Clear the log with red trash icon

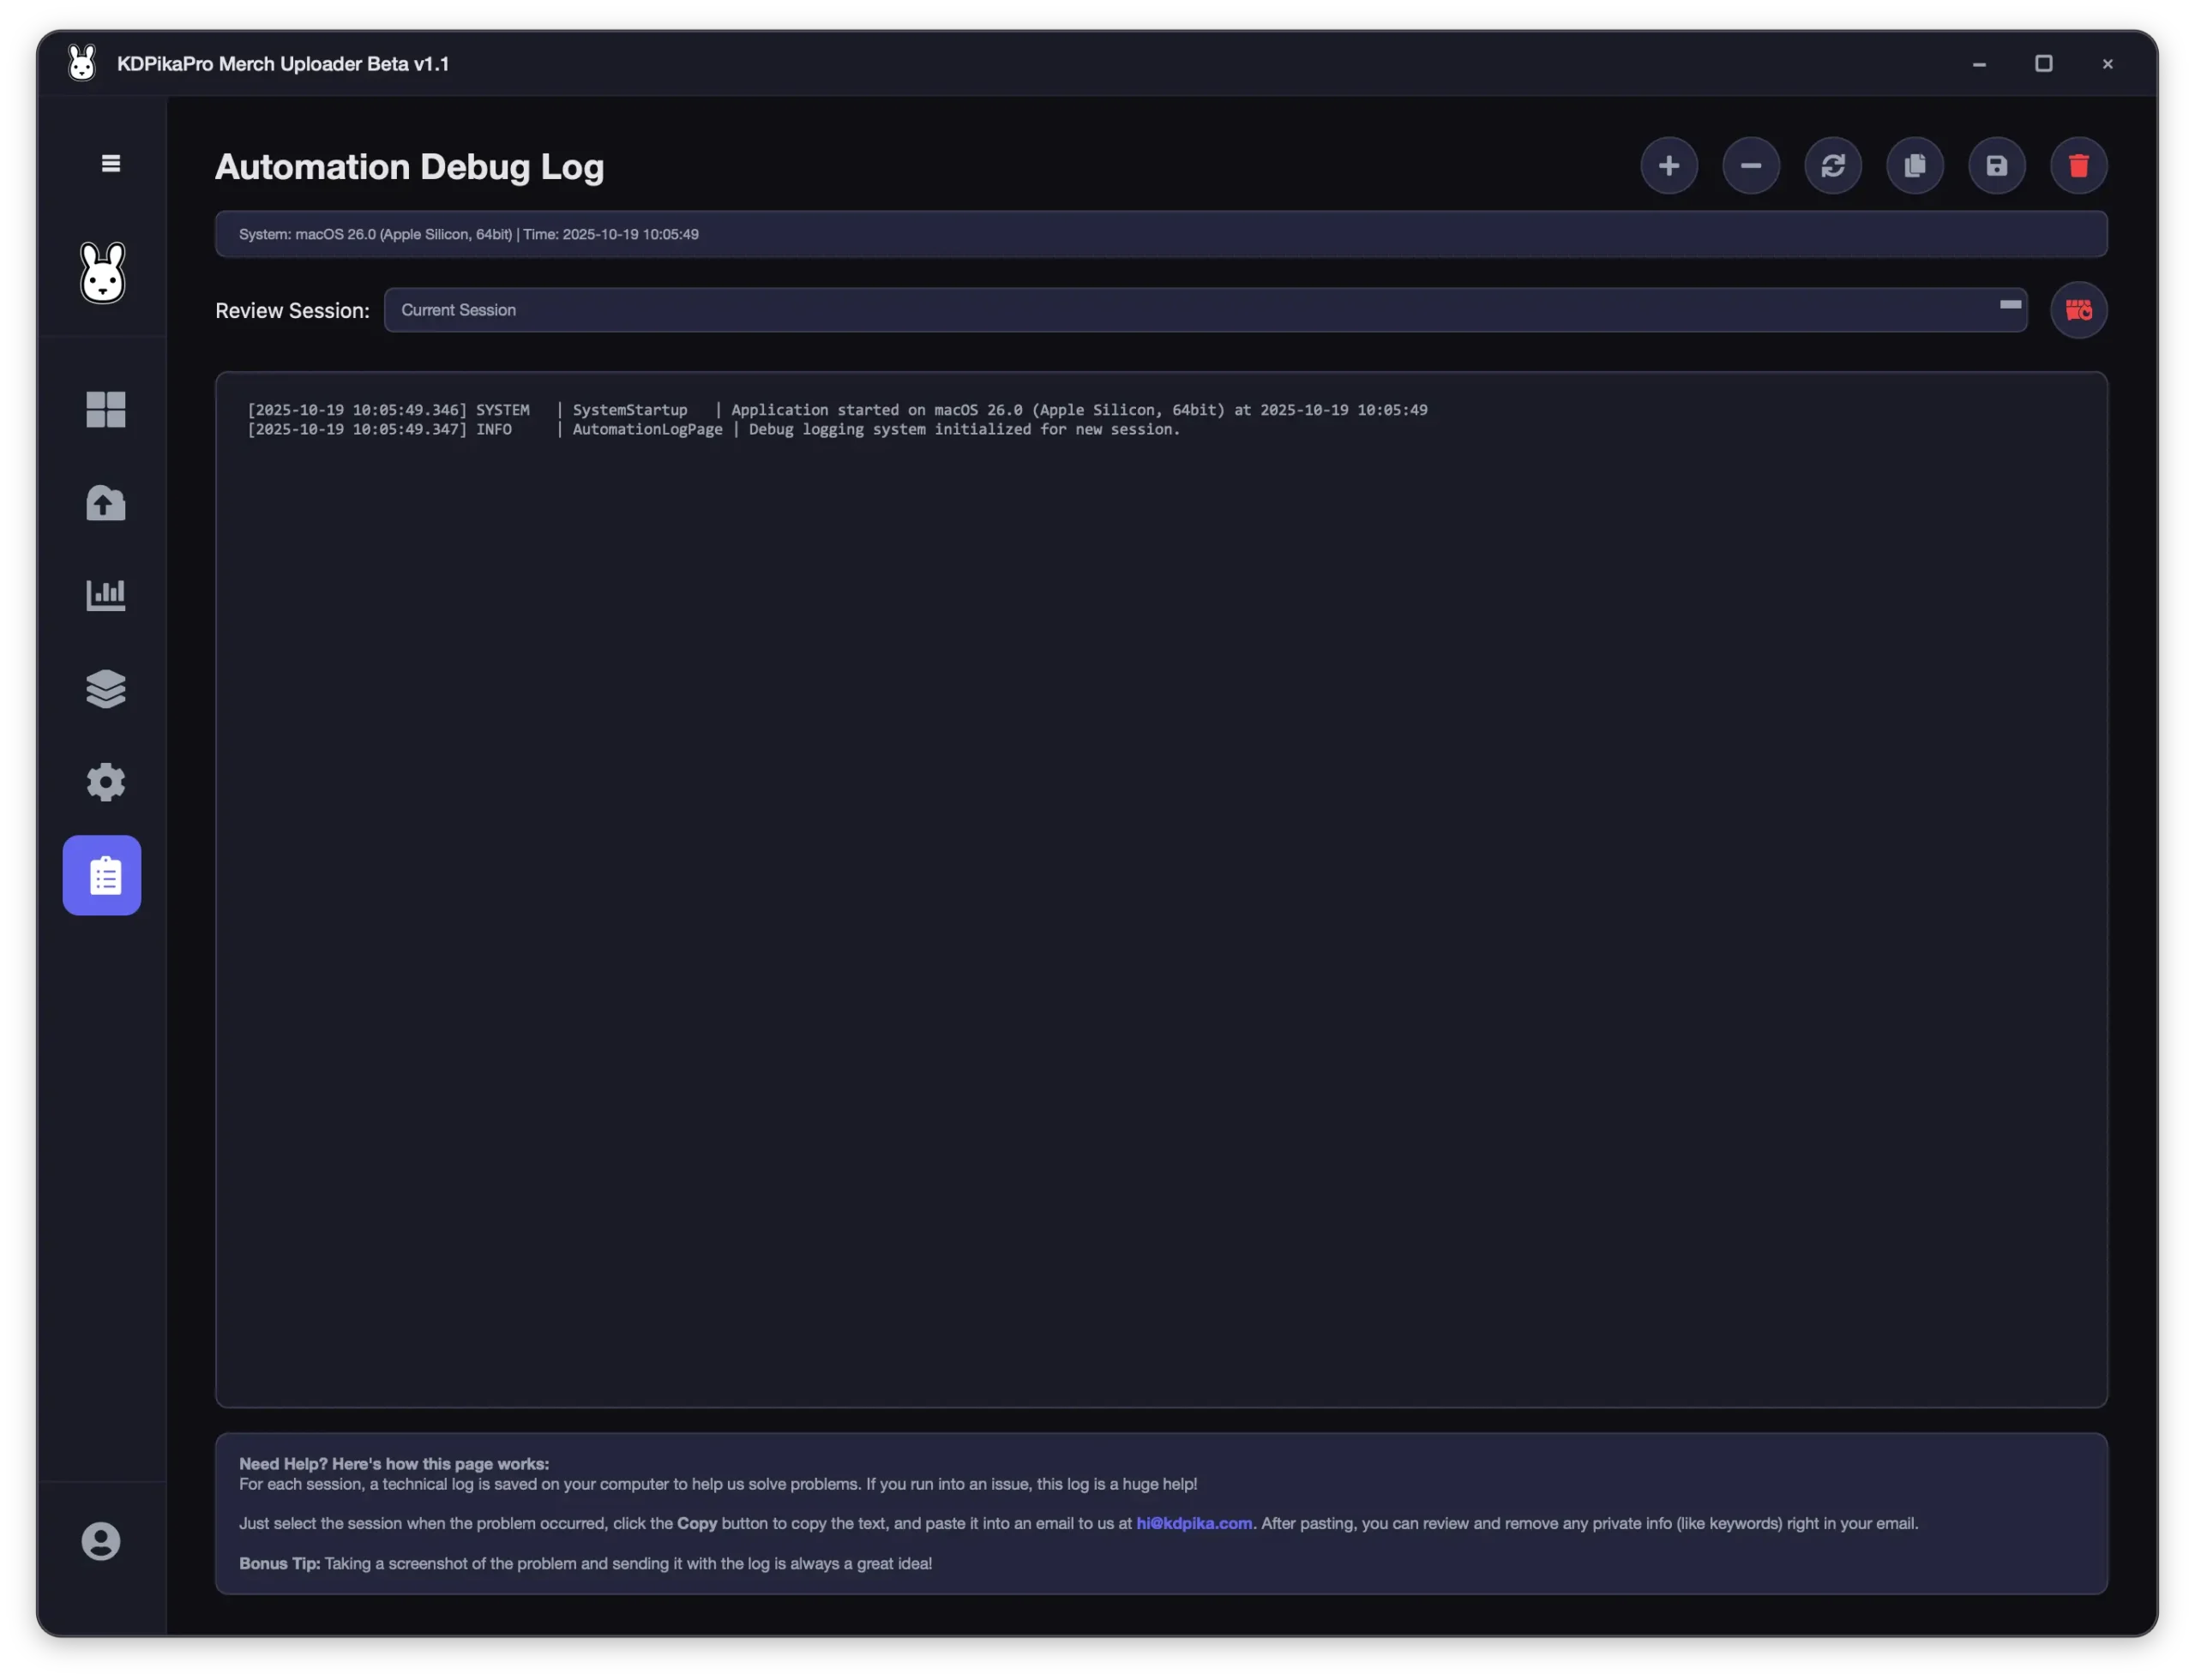[x=2078, y=166]
